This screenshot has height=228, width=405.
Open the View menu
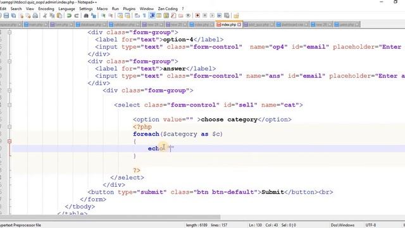pyautogui.click(x=30, y=8)
